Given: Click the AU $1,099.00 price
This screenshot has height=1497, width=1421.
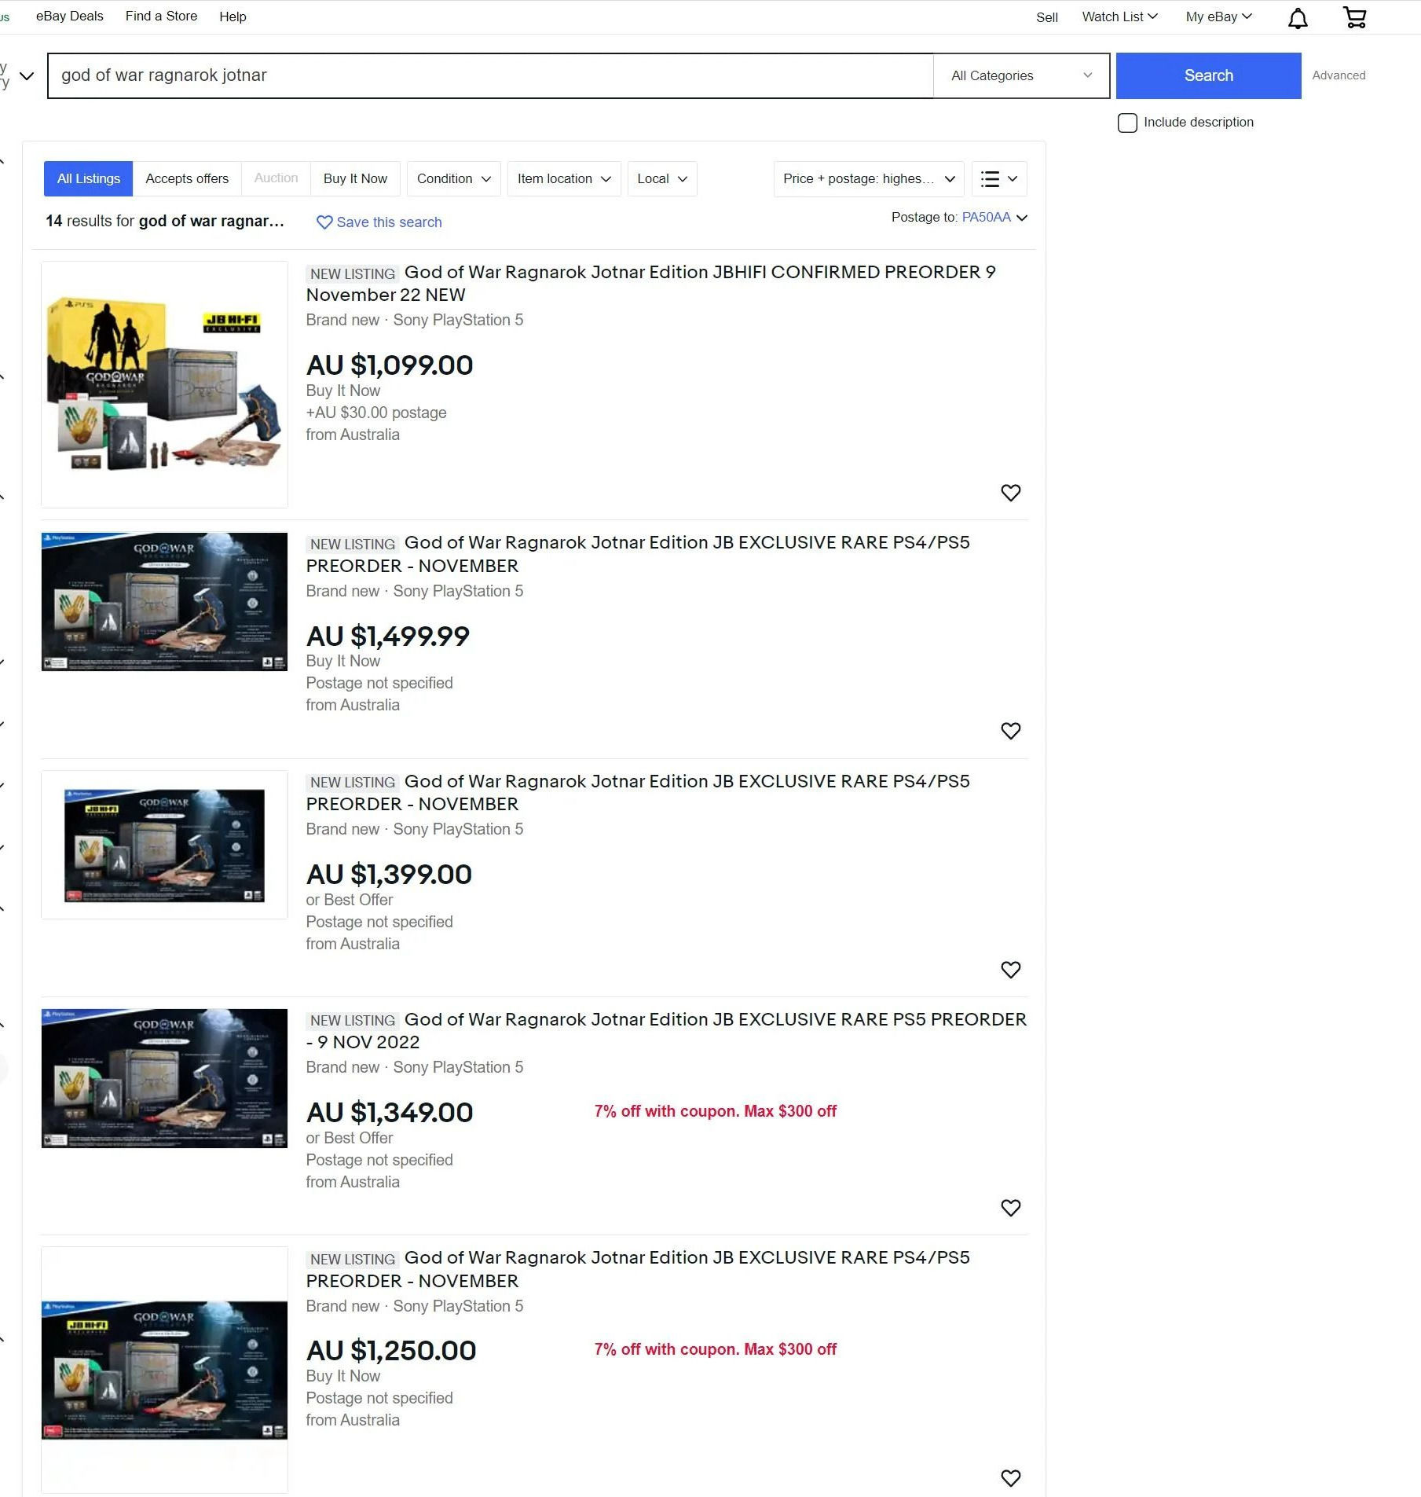Looking at the screenshot, I should [390, 365].
